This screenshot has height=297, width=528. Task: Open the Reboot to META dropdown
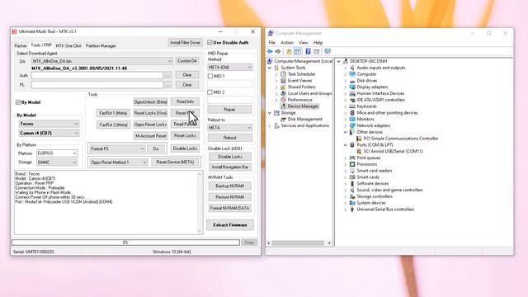230,128
